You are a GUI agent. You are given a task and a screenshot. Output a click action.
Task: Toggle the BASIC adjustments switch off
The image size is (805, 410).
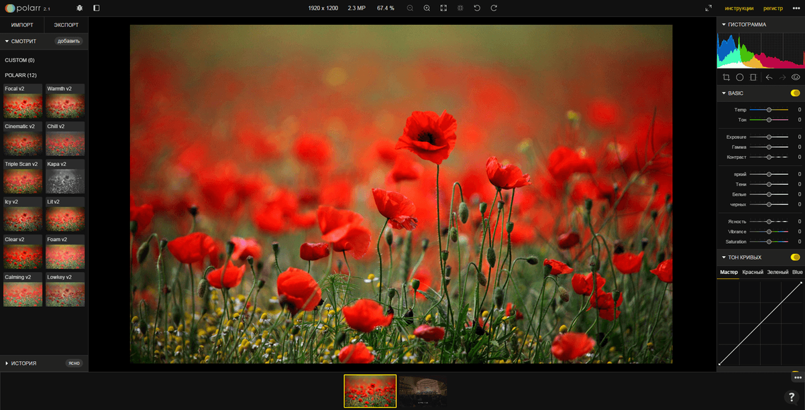point(795,93)
